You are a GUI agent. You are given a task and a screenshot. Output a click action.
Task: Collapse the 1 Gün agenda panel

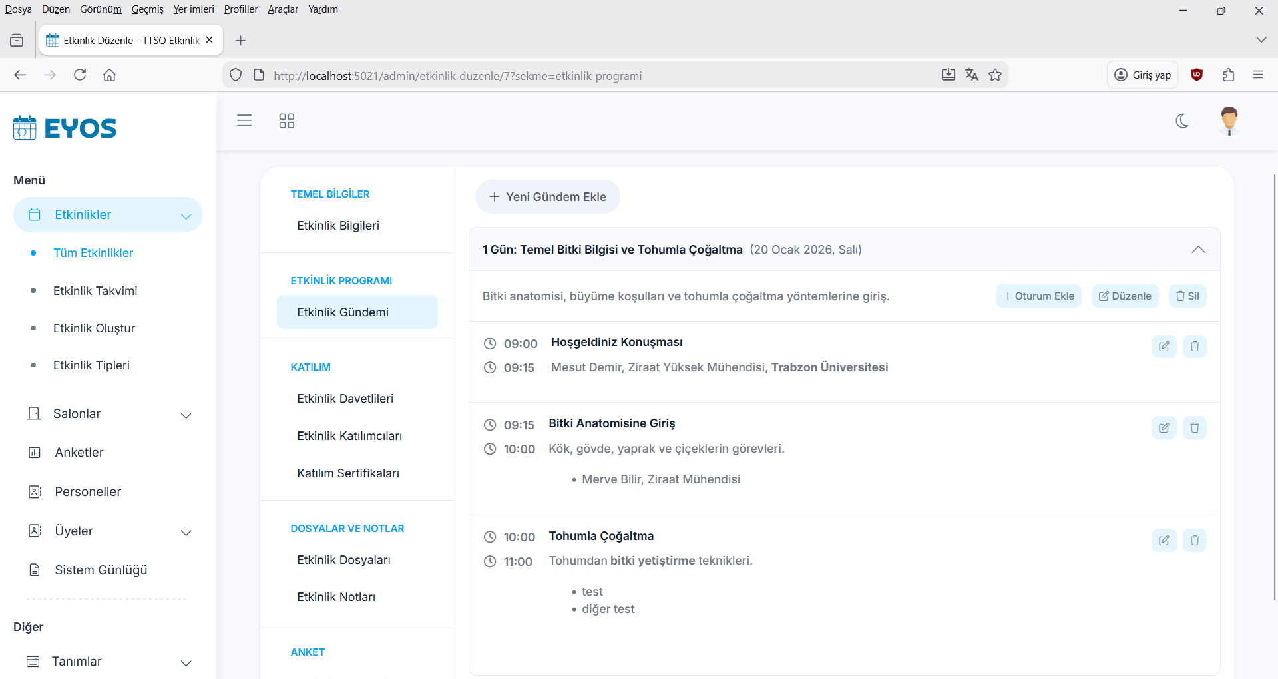1198,250
